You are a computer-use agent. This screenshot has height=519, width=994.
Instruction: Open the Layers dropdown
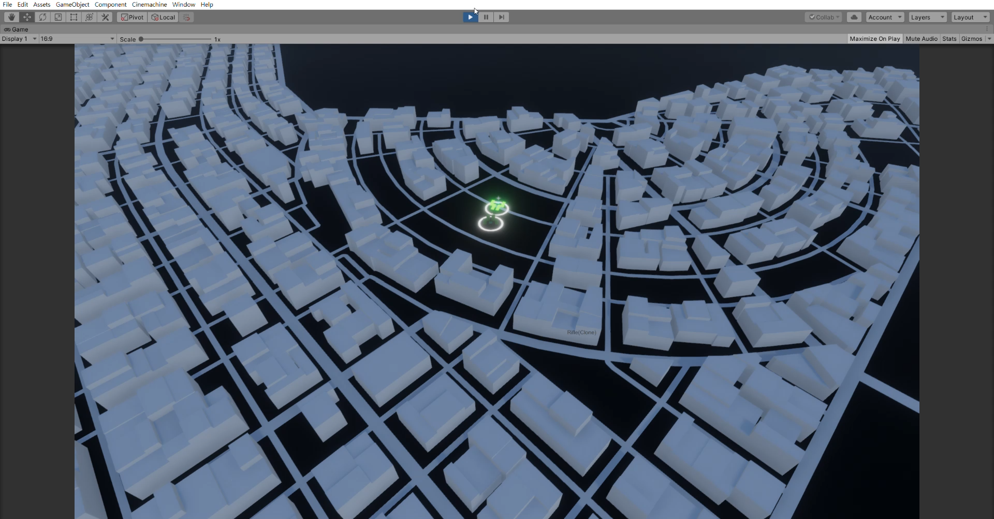[x=927, y=17]
